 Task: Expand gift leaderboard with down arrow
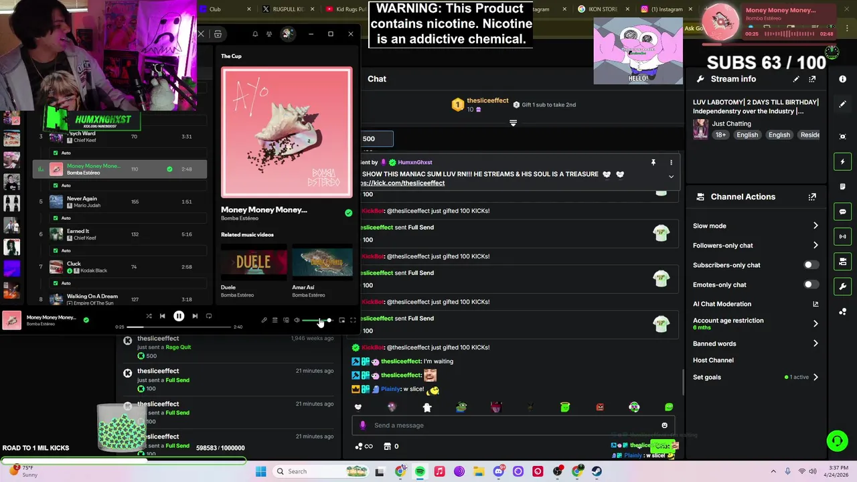[513, 123]
